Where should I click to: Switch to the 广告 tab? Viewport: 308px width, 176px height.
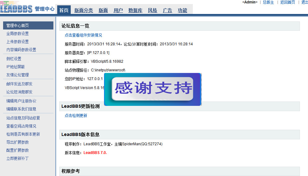[x=167, y=11]
